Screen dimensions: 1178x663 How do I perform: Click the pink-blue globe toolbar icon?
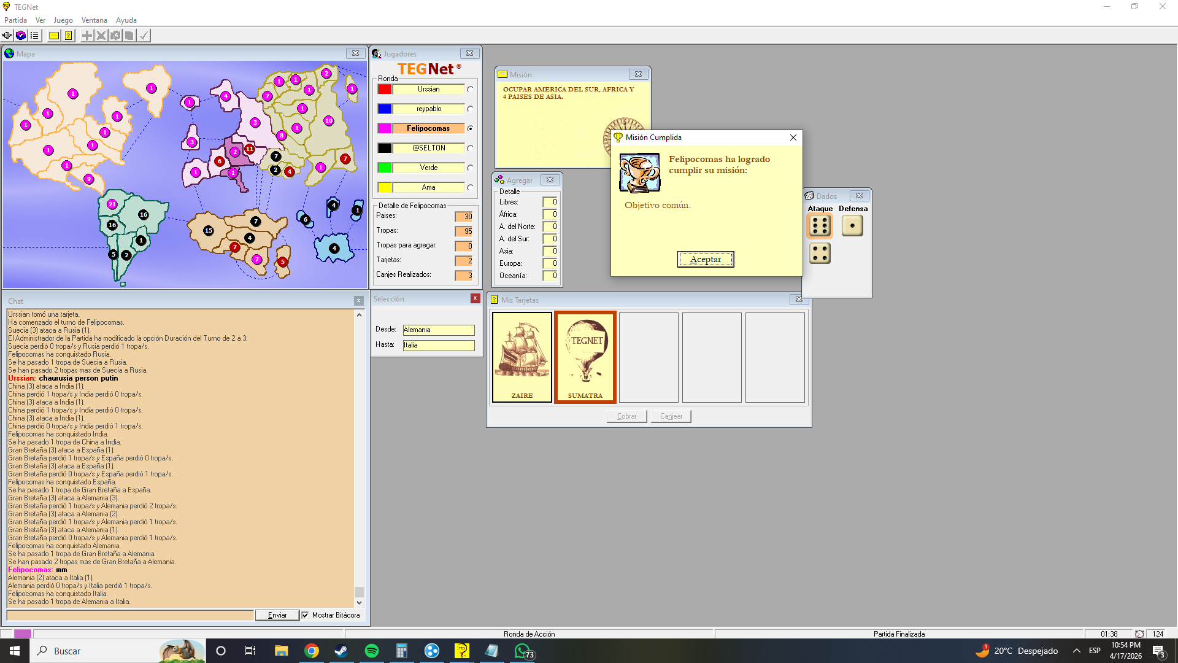tap(21, 36)
